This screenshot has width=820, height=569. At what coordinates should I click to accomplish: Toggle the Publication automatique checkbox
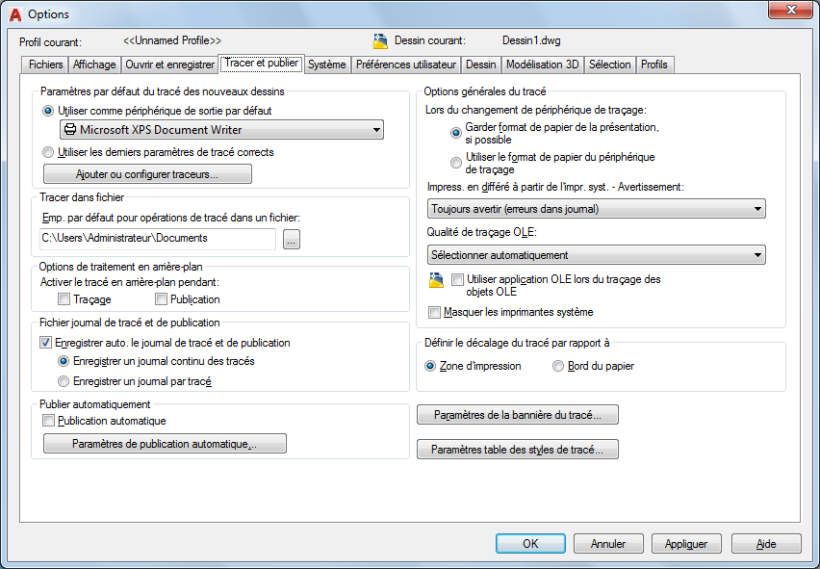(48, 421)
